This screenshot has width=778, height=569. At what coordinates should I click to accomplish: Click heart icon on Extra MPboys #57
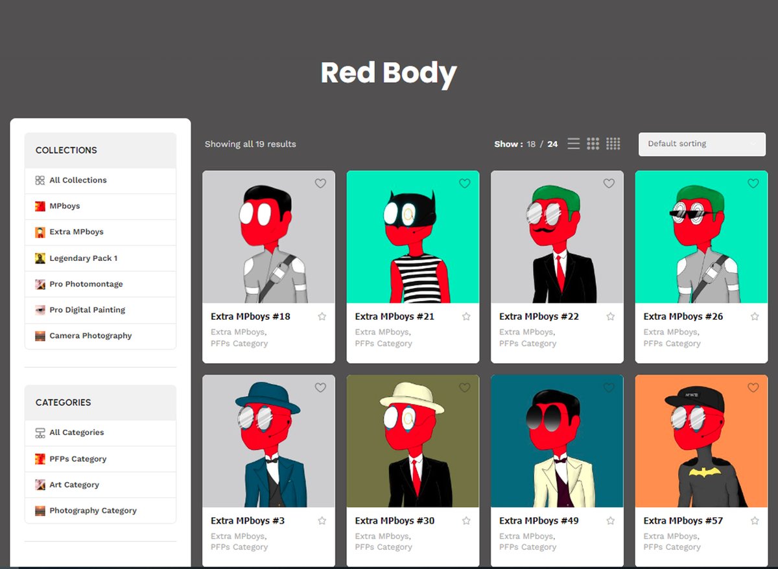753,388
